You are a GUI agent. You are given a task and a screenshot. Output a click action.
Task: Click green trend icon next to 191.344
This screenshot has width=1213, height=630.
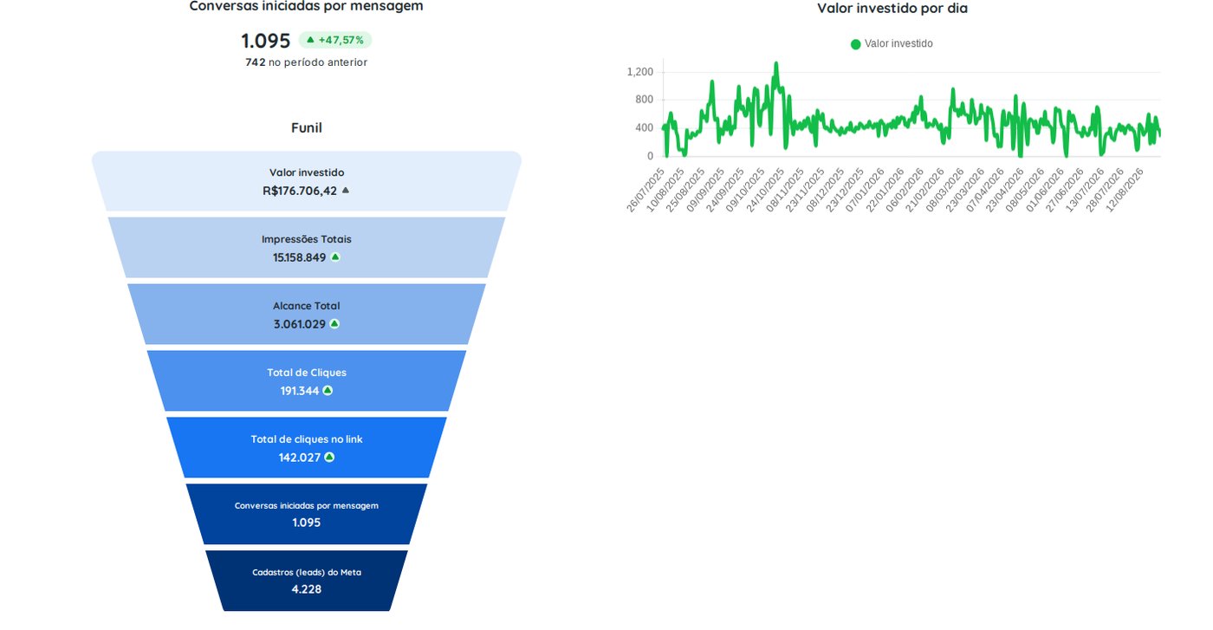coord(328,390)
